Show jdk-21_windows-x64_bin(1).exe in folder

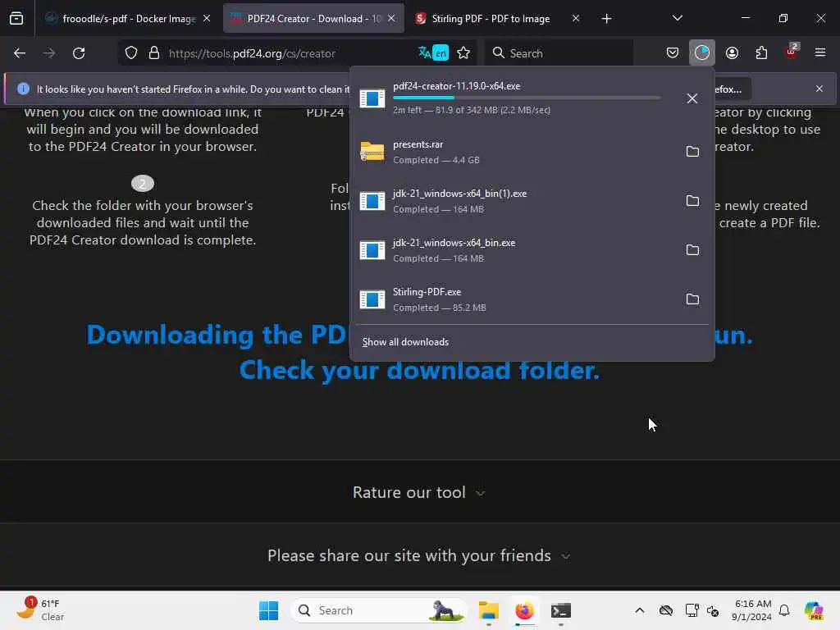(692, 201)
